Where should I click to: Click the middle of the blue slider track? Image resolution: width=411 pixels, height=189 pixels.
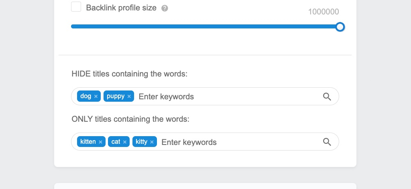(x=205, y=26)
